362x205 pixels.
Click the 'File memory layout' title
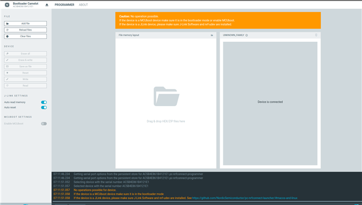(x=129, y=35)
